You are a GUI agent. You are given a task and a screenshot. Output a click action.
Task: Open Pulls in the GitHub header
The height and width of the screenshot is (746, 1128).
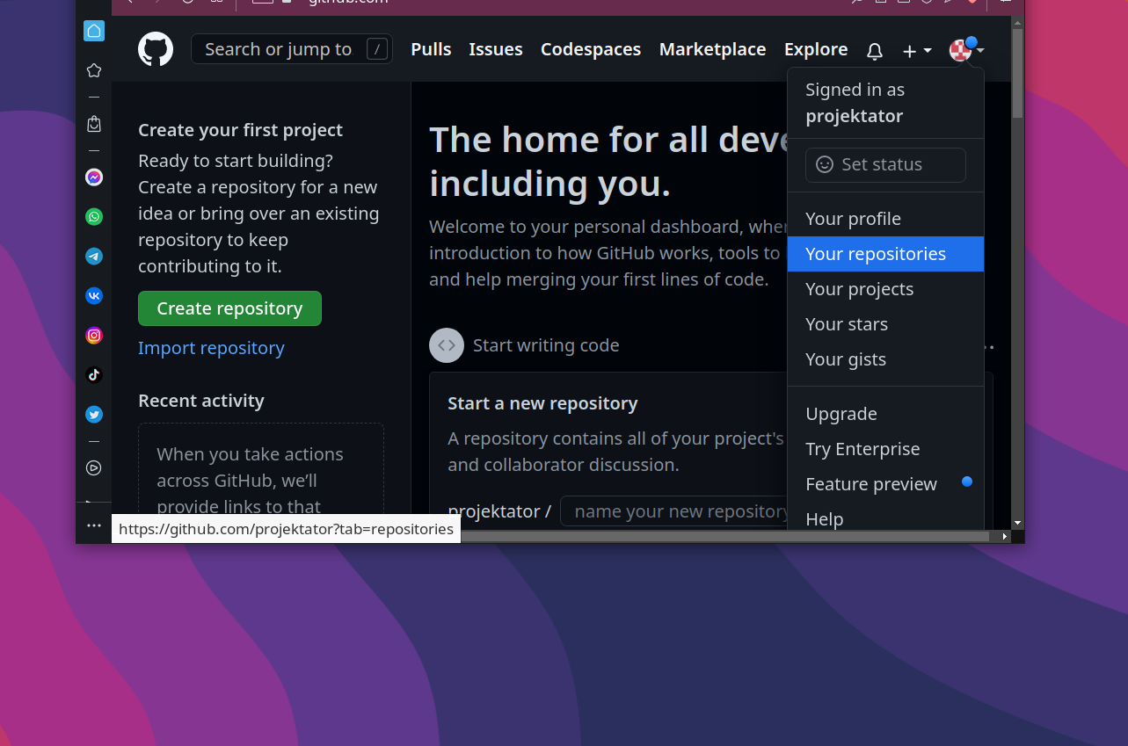point(431,49)
